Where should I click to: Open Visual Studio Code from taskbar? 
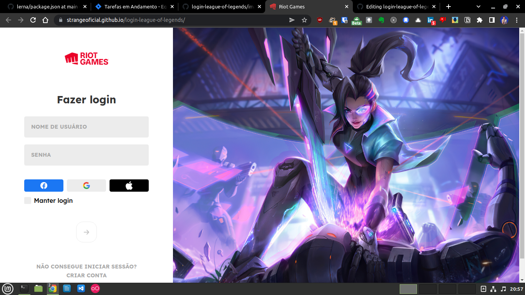(x=81, y=288)
